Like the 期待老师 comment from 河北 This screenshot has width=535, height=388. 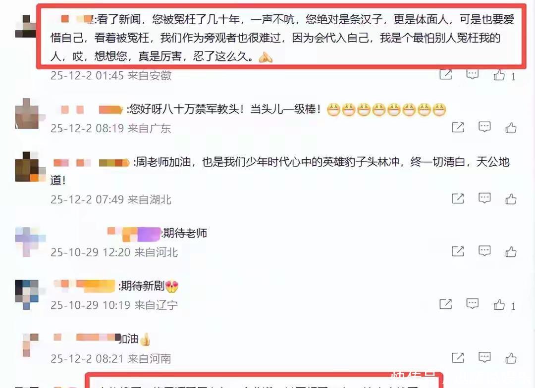coord(511,251)
